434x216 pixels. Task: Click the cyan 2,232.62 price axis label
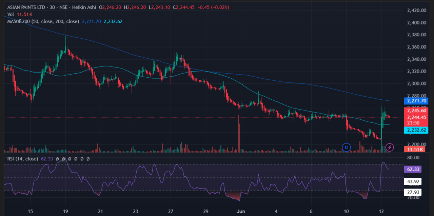coord(416,130)
